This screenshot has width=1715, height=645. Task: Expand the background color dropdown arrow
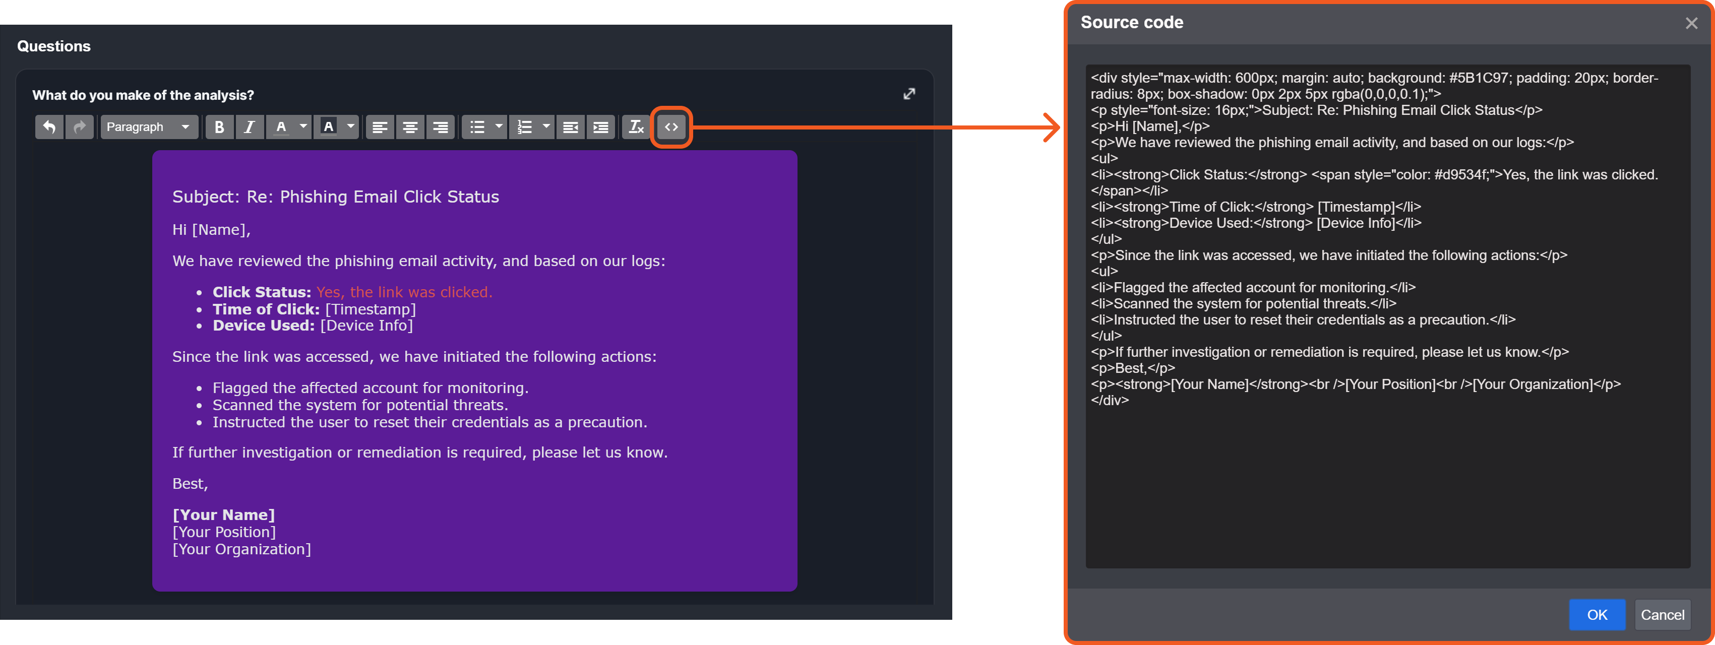click(351, 126)
